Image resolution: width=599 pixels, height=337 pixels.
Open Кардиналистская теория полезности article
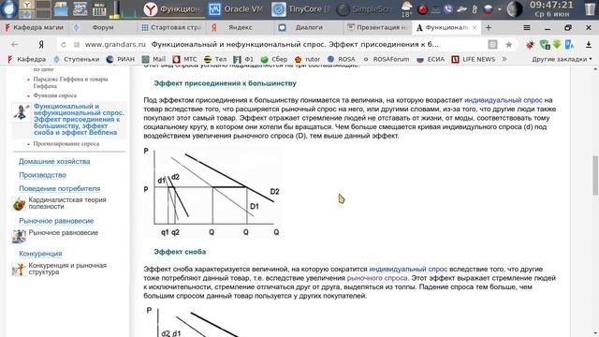tap(67, 203)
